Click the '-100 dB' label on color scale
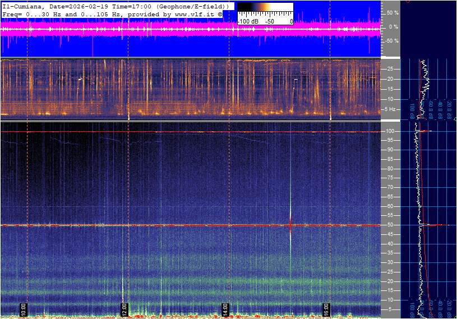The image size is (457, 319). (x=247, y=21)
